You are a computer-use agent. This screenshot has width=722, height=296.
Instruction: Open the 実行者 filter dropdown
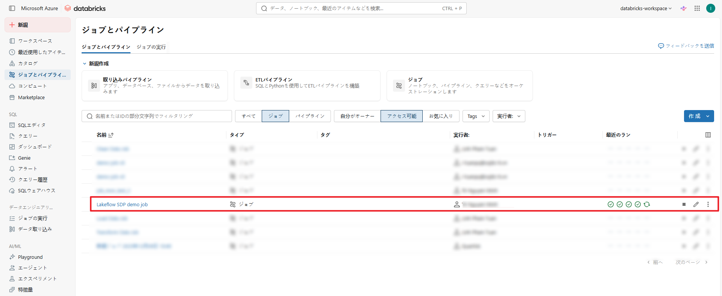click(x=509, y=116)
